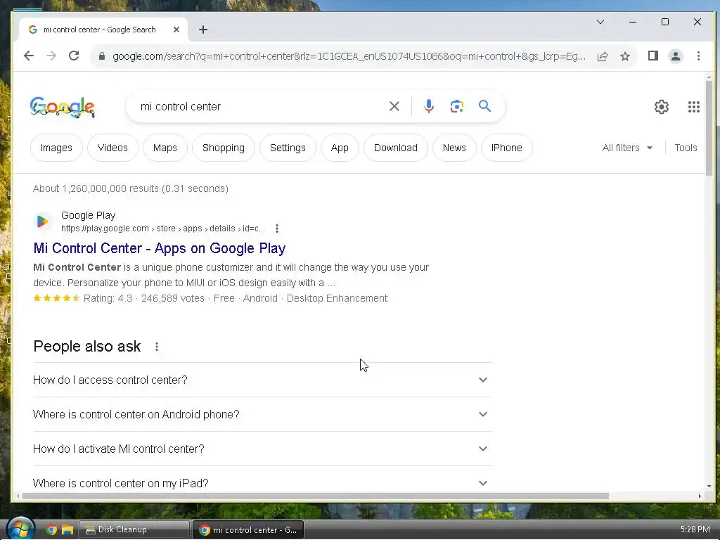Expand 'How do I access control center?'
Image resolution: width=720 pixels, height=540 pixels.
(x=262, y=380)
